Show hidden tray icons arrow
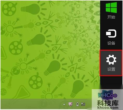This screenshot has height=110, width=123. tap(64, 104)
